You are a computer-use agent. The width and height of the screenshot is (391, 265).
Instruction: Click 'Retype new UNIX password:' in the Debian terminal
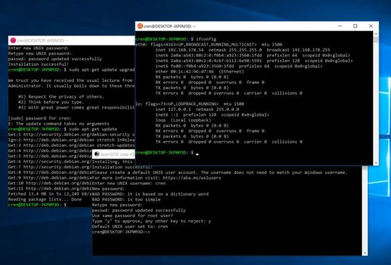click(x=40, y=54)
